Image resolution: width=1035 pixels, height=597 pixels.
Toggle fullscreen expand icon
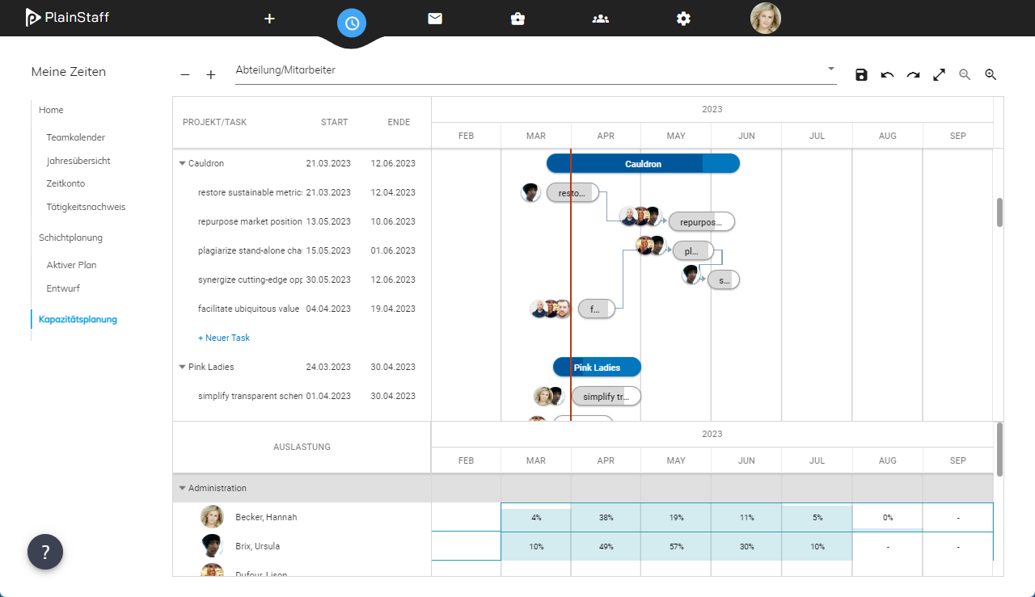tap(939, 75)
